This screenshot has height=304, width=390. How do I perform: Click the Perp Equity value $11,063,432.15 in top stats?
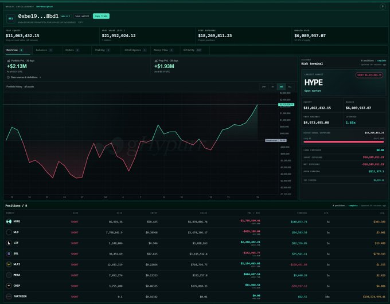[22, 35]
